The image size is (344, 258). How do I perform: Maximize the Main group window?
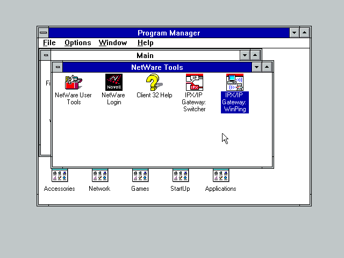255,55
